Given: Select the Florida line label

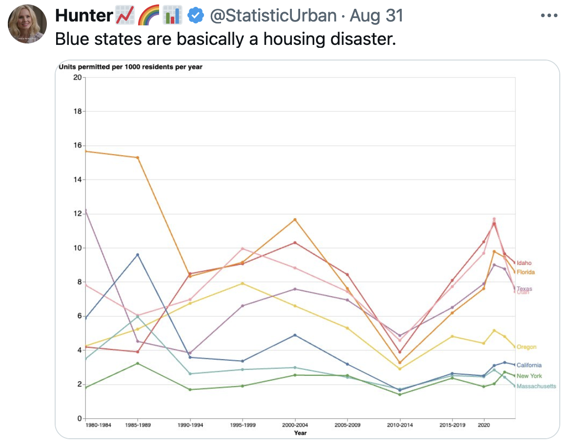Looking at the screenshot, I should point(526,272).
